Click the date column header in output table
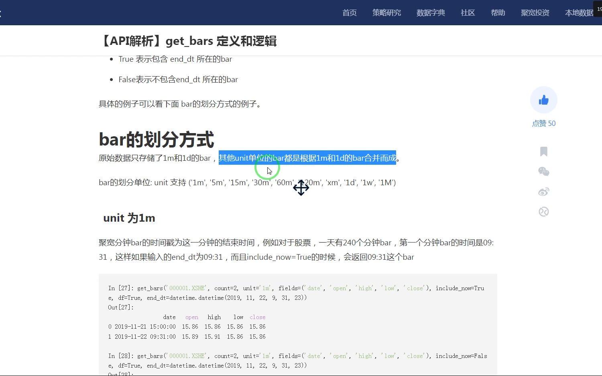Image resolution: width=602 pixels, height=376 pixels. point(169,317)
